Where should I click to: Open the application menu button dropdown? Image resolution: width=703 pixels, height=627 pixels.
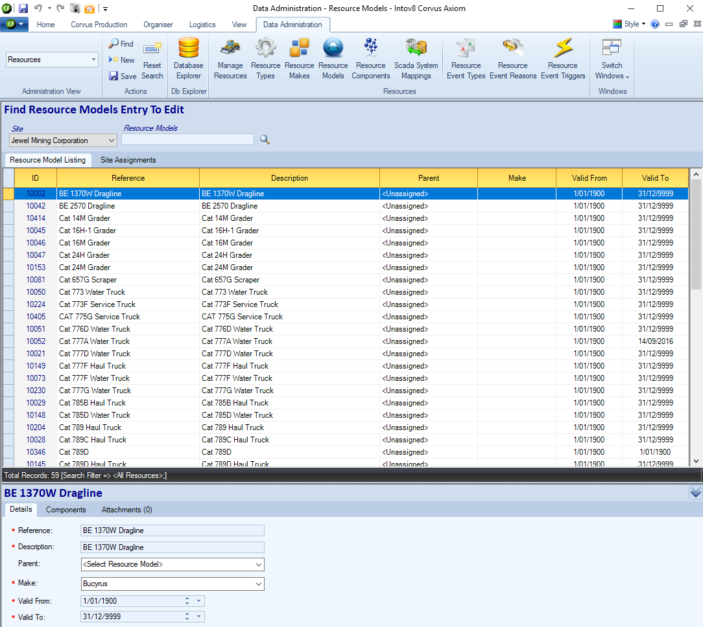pos(14,24)
